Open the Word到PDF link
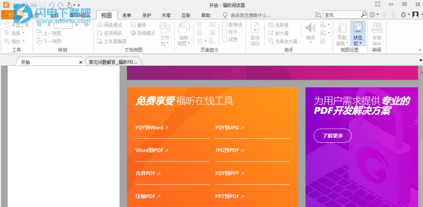This screenshot has width=423, height=207. tap(152, 150)
